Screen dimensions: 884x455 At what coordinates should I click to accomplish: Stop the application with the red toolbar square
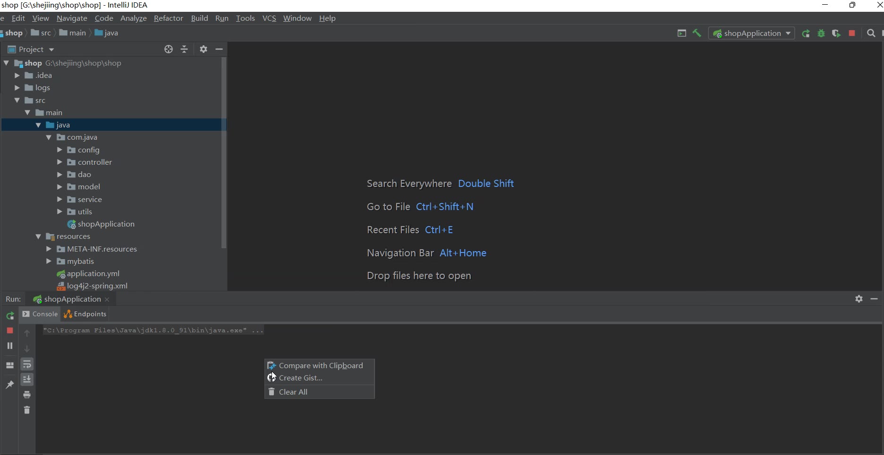[852, 33]
